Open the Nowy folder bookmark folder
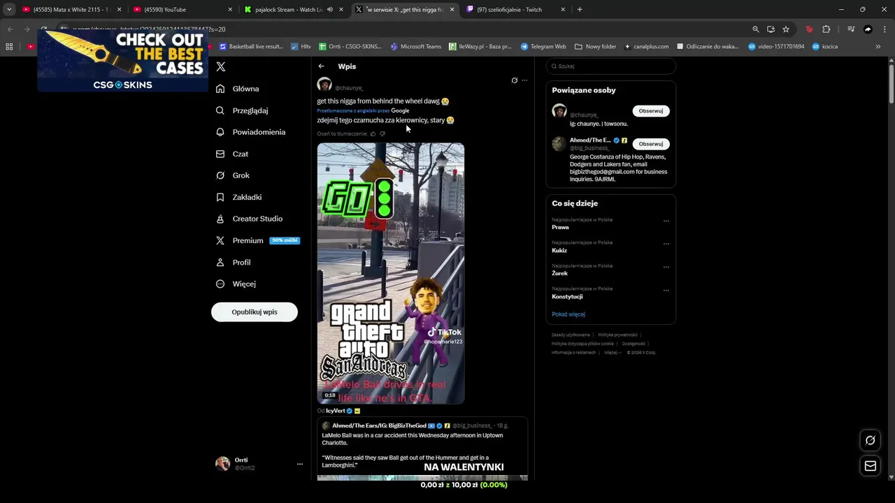Image resolution: width=895 pixels, height=503 pixels. 596,47
